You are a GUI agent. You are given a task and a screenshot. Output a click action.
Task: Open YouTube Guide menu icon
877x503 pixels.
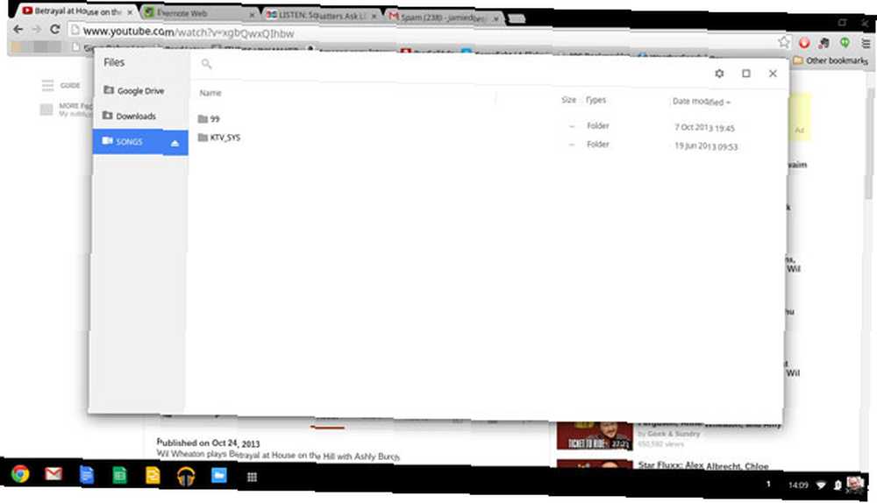pos(48,86)
